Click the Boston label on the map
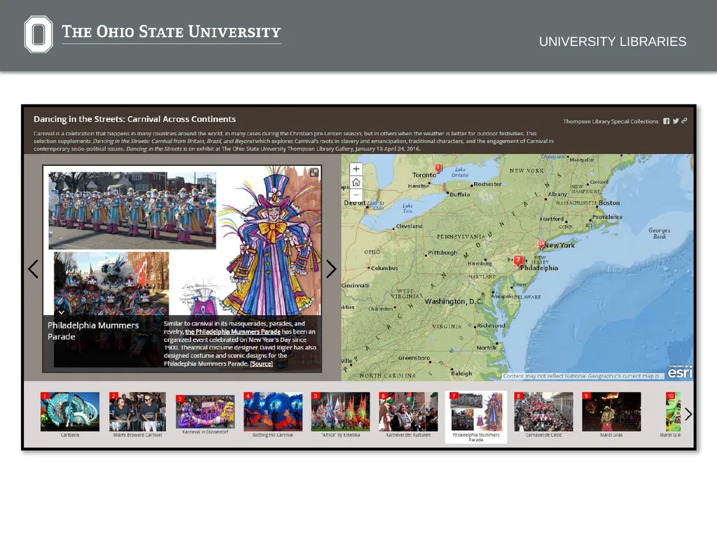This screenshot has width=717, height=538. (x=609, y=202)
